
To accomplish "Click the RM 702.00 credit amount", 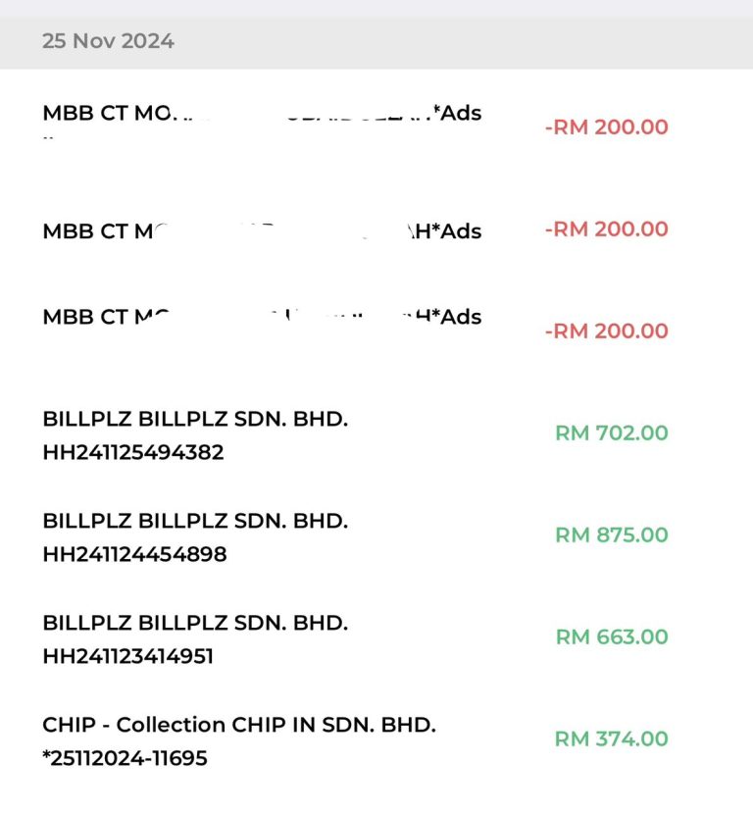I will tap(611, 432).
